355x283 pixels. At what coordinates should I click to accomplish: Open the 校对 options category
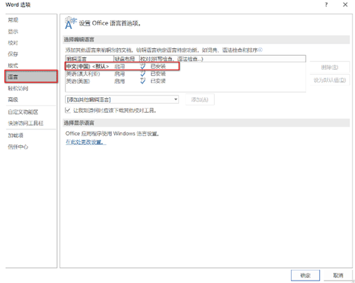click(13, 43)
